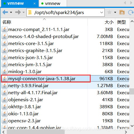Go to the home folder icon
The image size is (134, 134).
[122, 12]
